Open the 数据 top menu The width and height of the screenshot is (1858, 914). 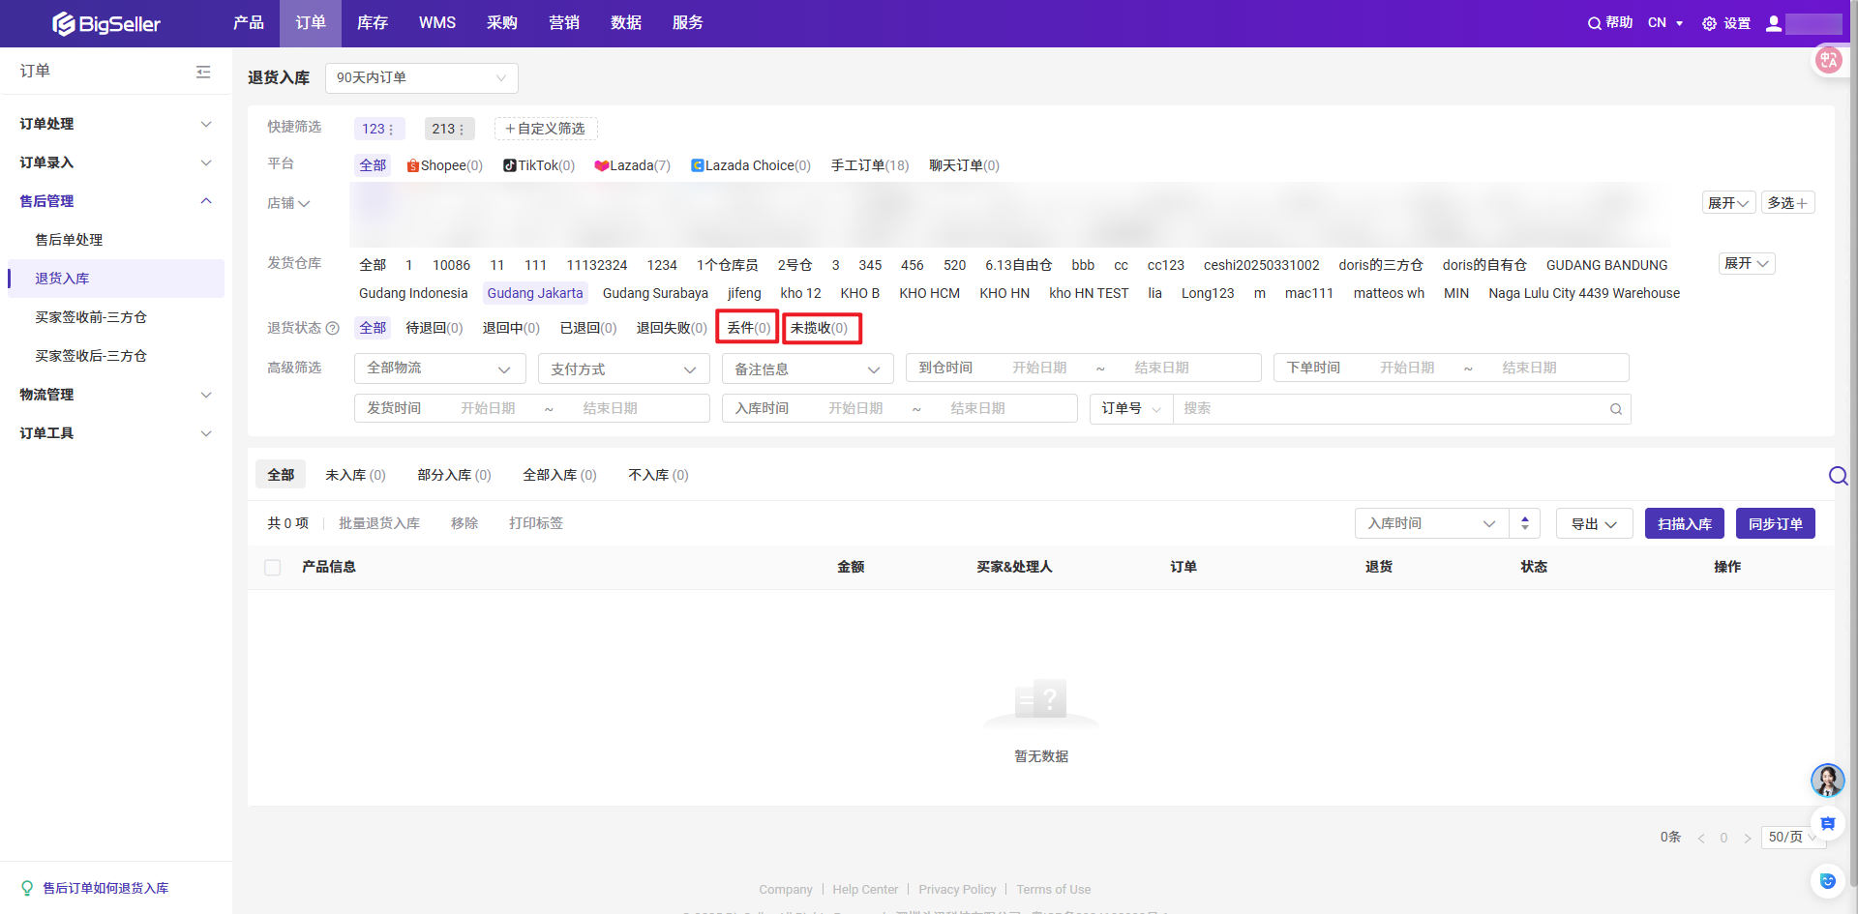[626, 23]
